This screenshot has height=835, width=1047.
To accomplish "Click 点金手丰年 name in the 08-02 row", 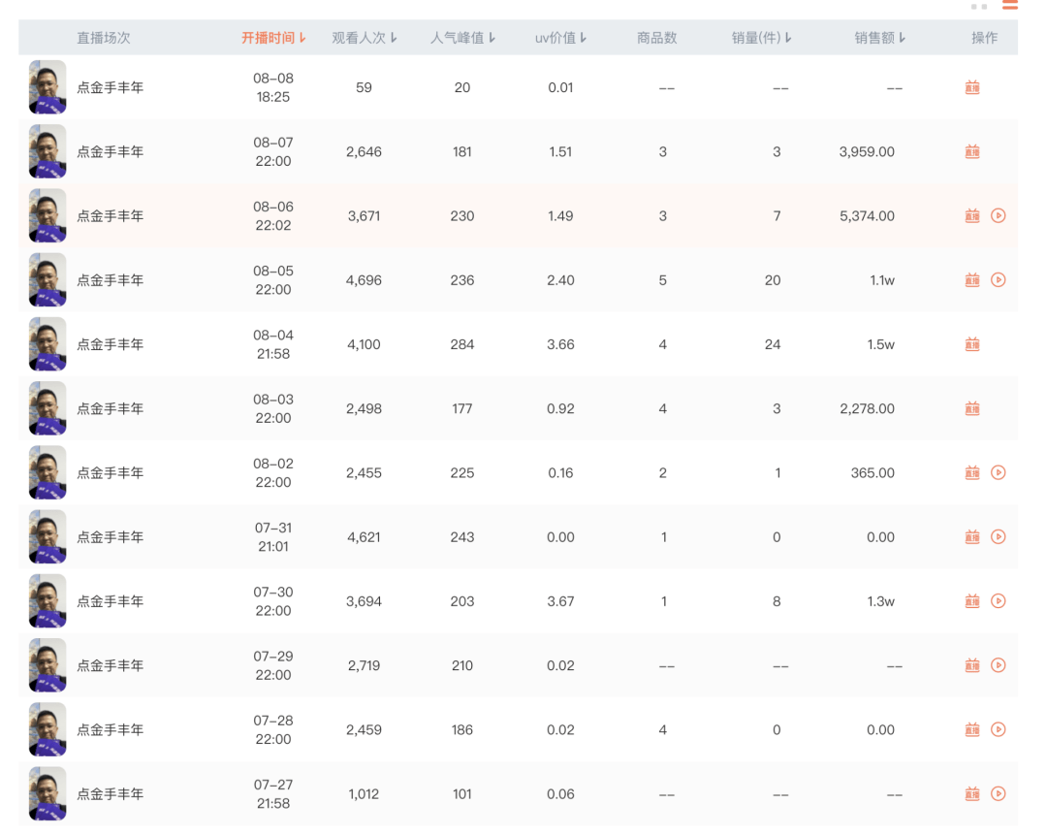I will tap(111, 473).
